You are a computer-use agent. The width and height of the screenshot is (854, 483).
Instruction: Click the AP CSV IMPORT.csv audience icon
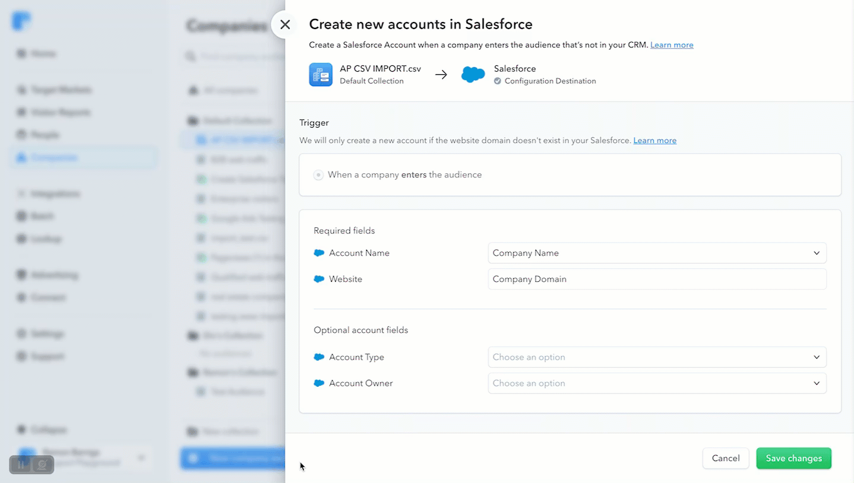coord(321,75)
